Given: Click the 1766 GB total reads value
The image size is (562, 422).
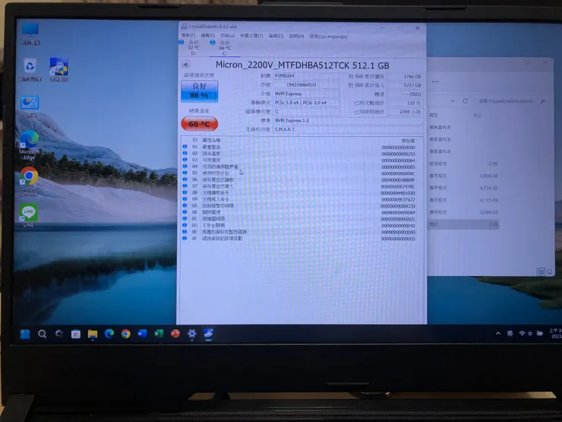Looking at the screenshot, I should 405,77.
